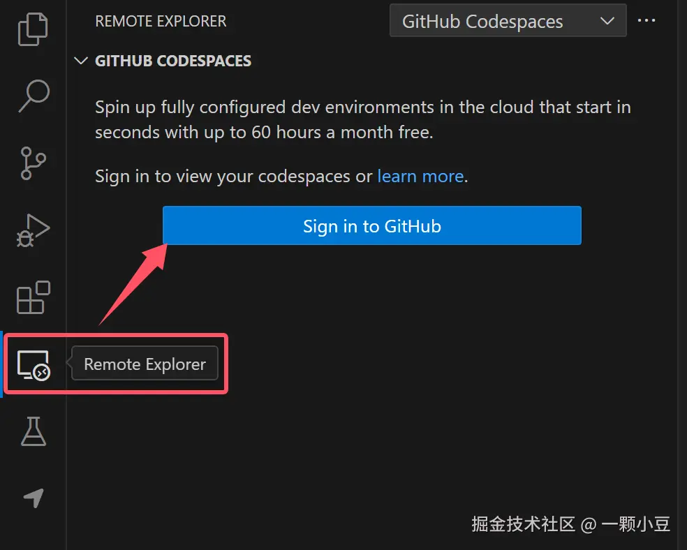Image resolution: width=687 pixels, height=550 pixels.
Task: Open the Search view icon
Action: coord(33,95)
